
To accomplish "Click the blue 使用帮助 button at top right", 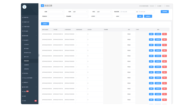I will (165, 12).
